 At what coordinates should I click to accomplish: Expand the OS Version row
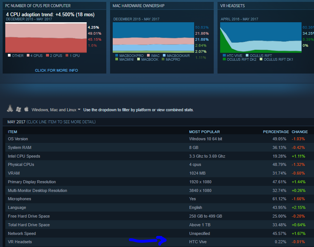pyautogui.click(x=159, y=139)
